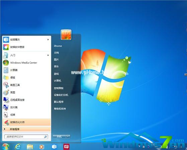Launch 截图工具 snipping tool
Image resolution: width=187 pixels, height=150 pixels.
coord(26,85)
